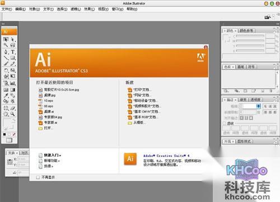Select the Rotate tool
Screen dimensions: 280x202
coord(6,71)
